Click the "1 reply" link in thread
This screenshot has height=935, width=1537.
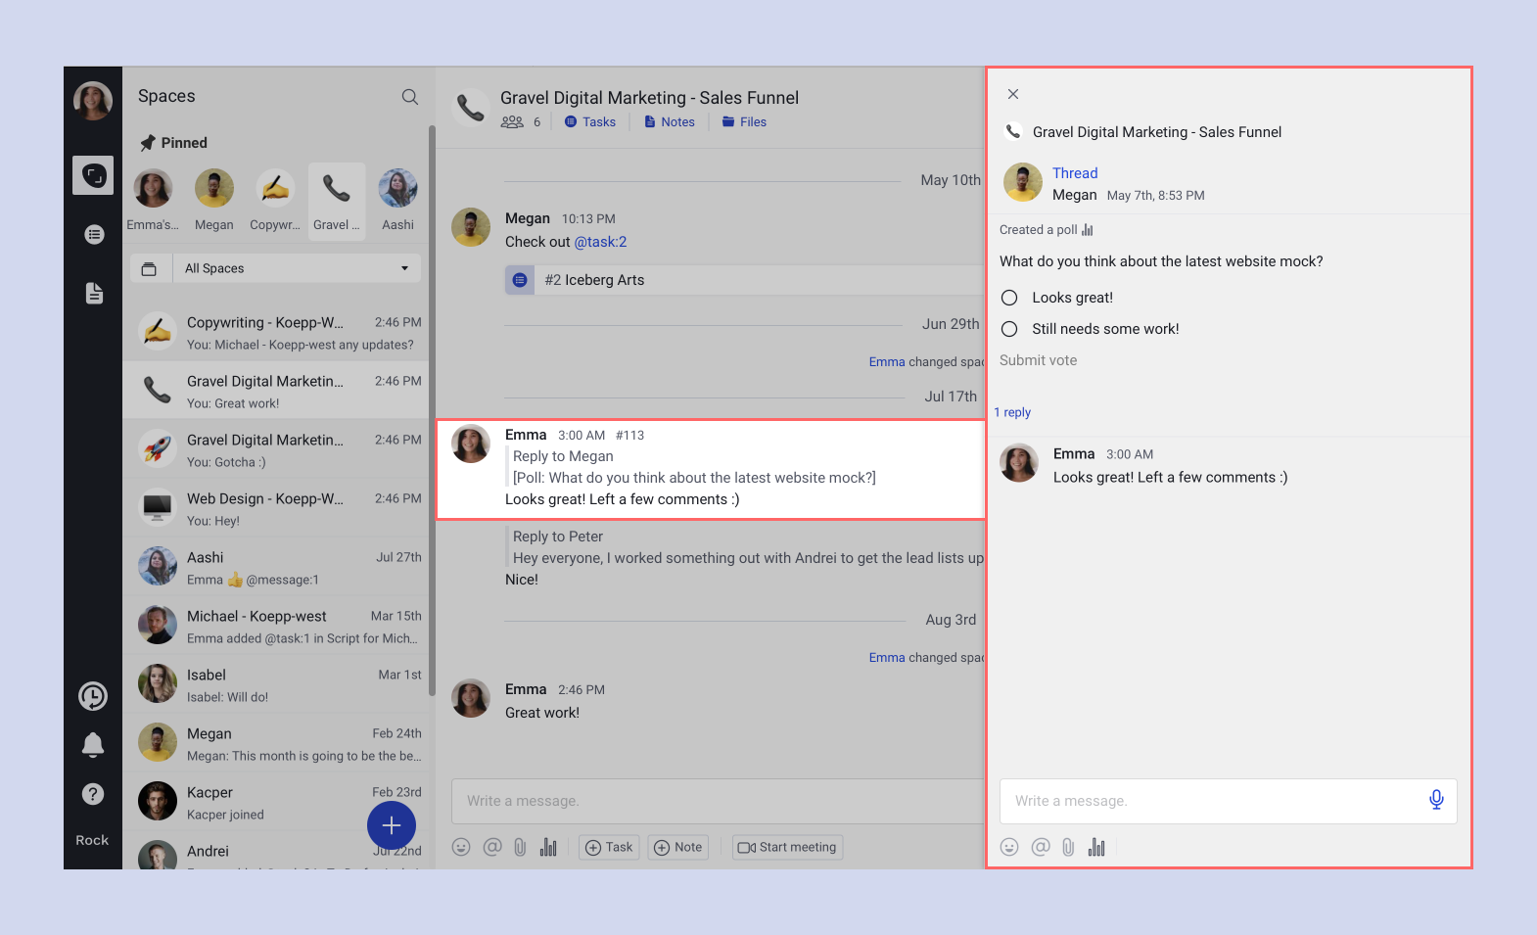[1012, 412]
